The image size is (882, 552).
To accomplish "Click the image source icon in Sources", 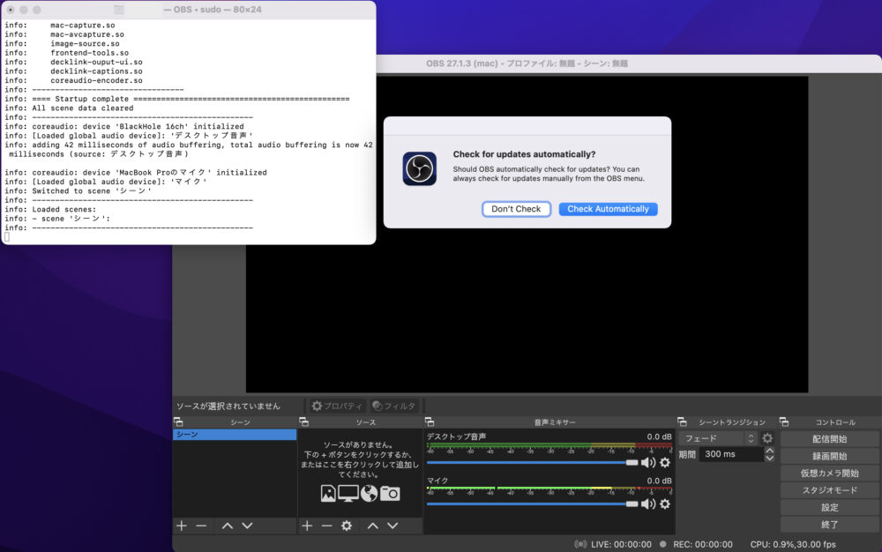I will tap(328, 494).
